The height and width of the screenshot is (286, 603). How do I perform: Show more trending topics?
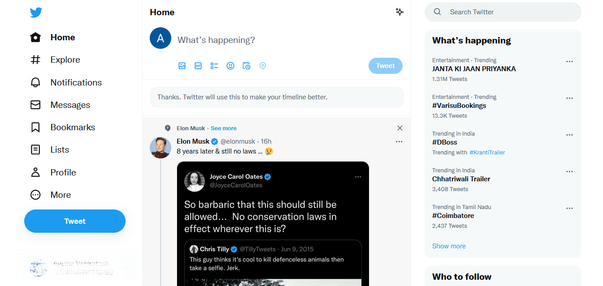449,246
